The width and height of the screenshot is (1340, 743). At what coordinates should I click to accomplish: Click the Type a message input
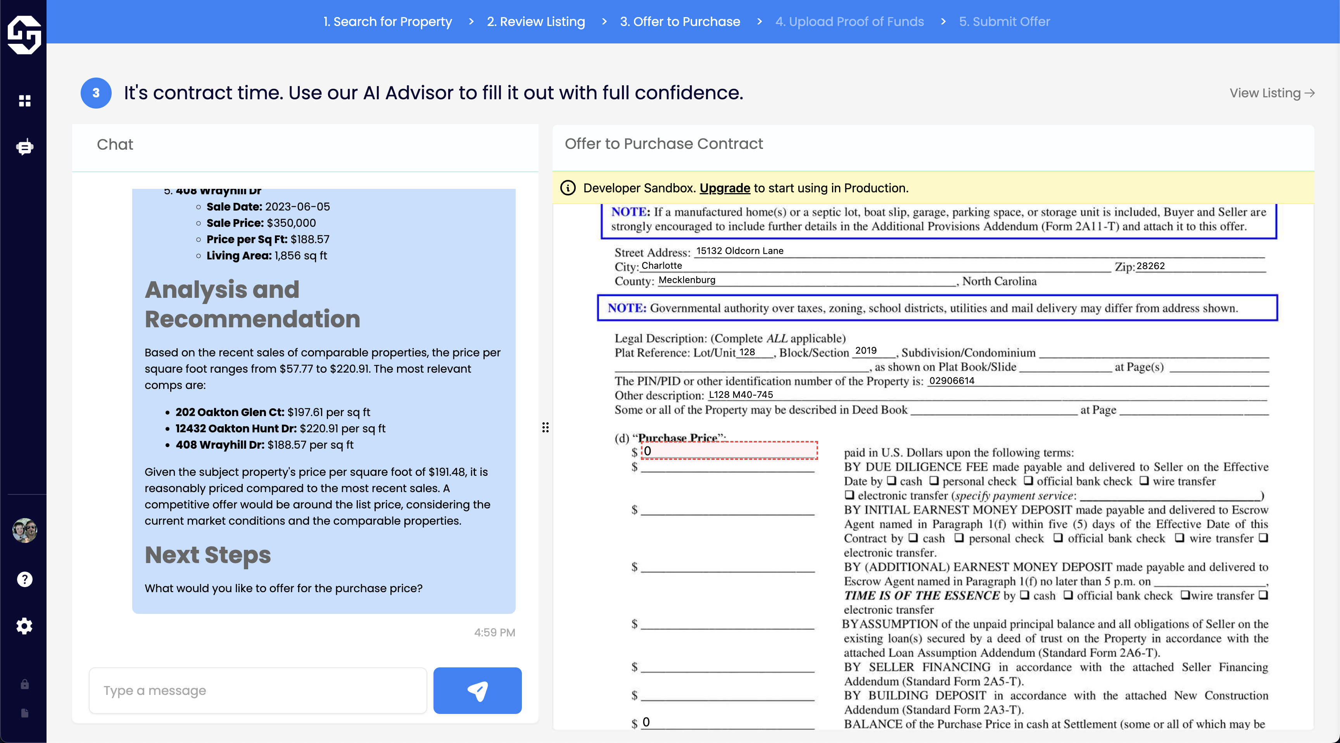point(258,690)
